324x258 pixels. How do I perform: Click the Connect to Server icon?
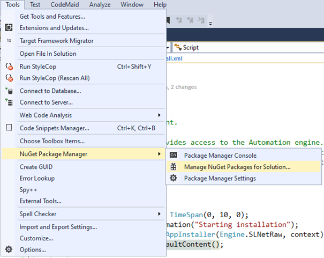[x=9, y=102]
